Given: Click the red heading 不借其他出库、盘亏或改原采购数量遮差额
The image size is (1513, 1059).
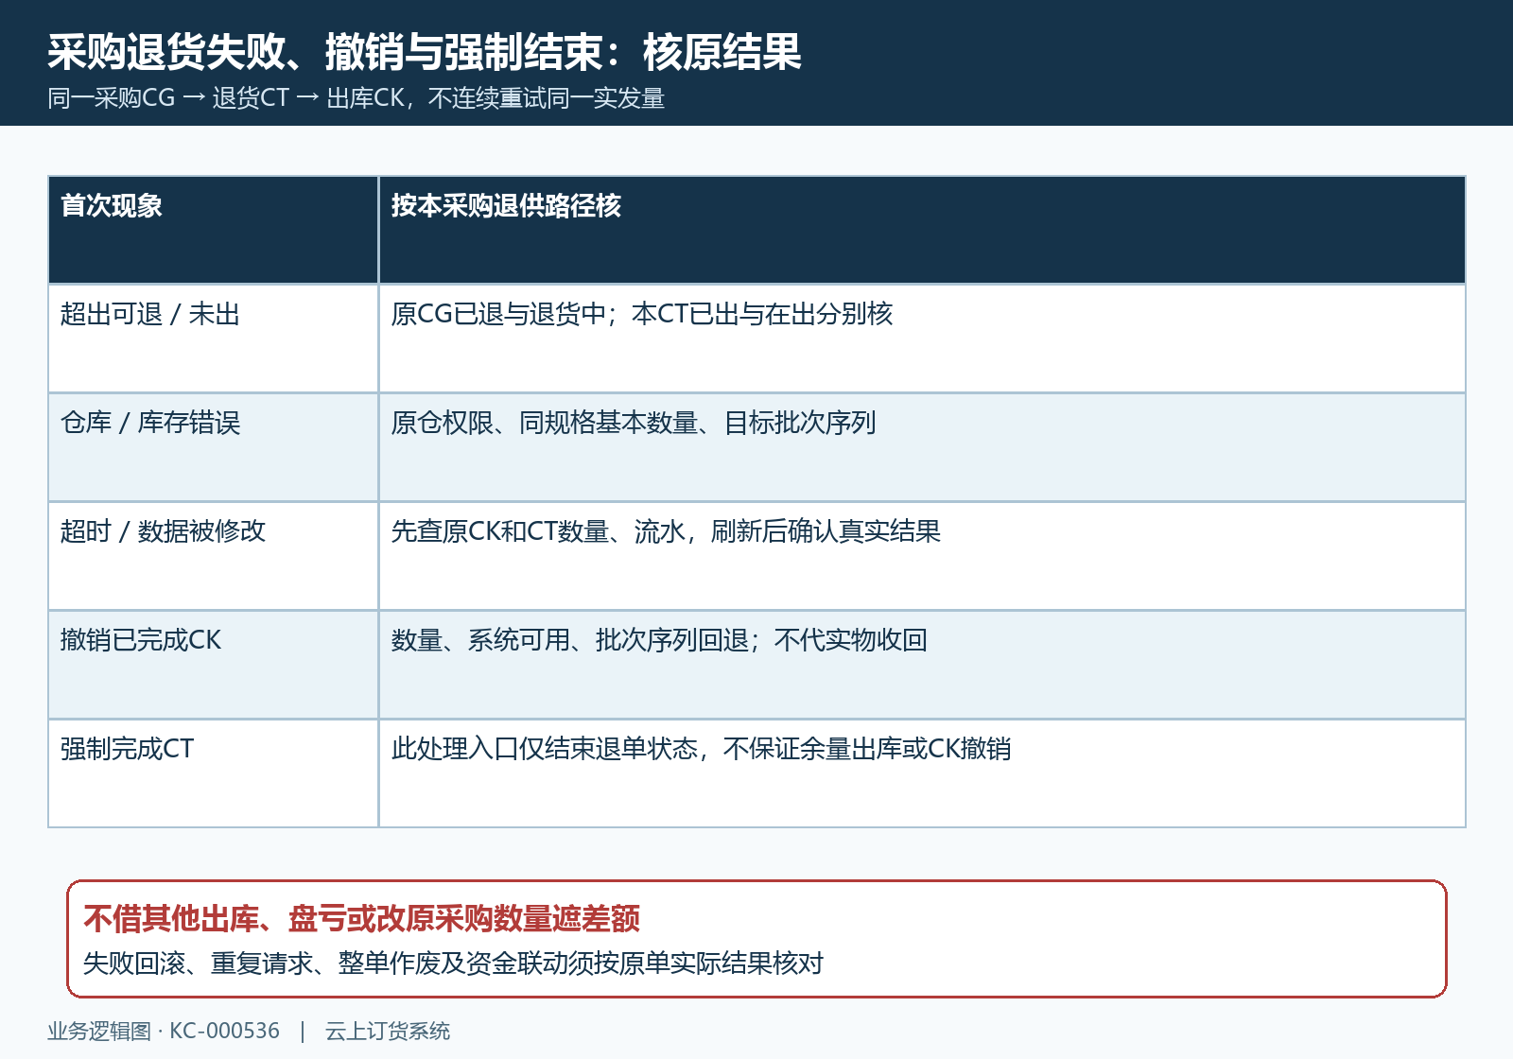Looking at the screenshot, I should 361,918.
